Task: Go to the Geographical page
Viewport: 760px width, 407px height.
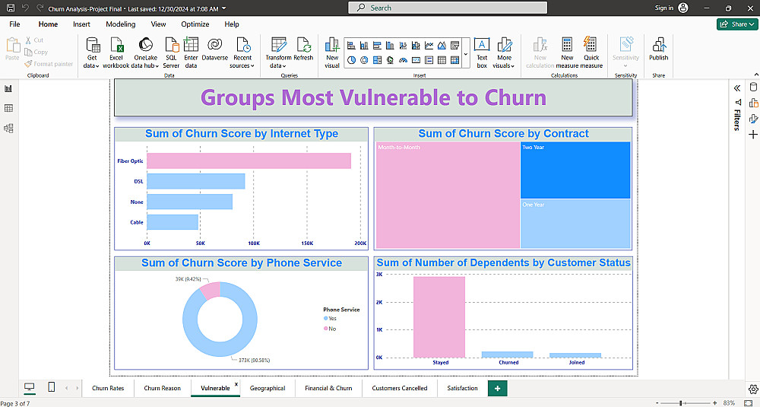Action: (x=268, y=388)
